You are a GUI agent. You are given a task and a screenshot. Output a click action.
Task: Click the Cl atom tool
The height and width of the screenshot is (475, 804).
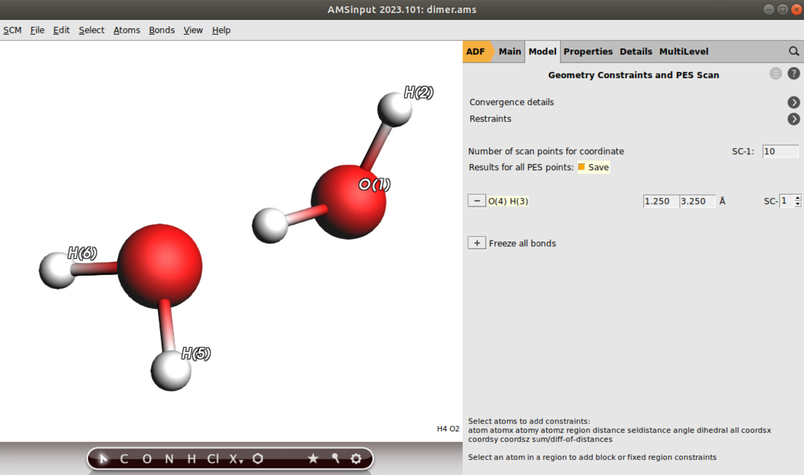click(213, 458)
